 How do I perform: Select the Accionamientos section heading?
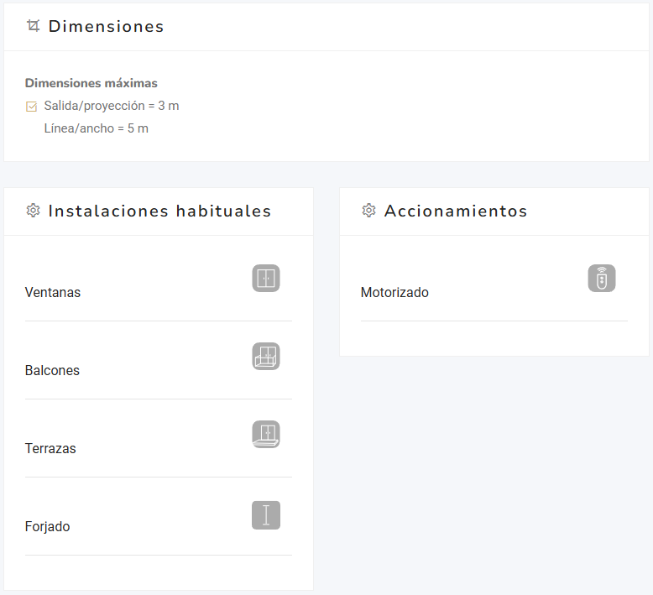[x=455, y=211]
